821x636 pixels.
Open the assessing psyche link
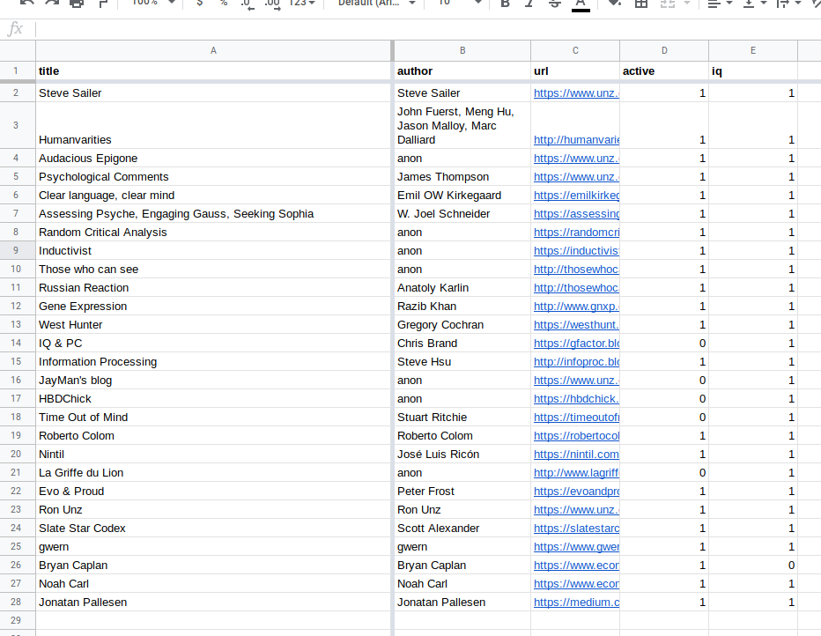576,213
